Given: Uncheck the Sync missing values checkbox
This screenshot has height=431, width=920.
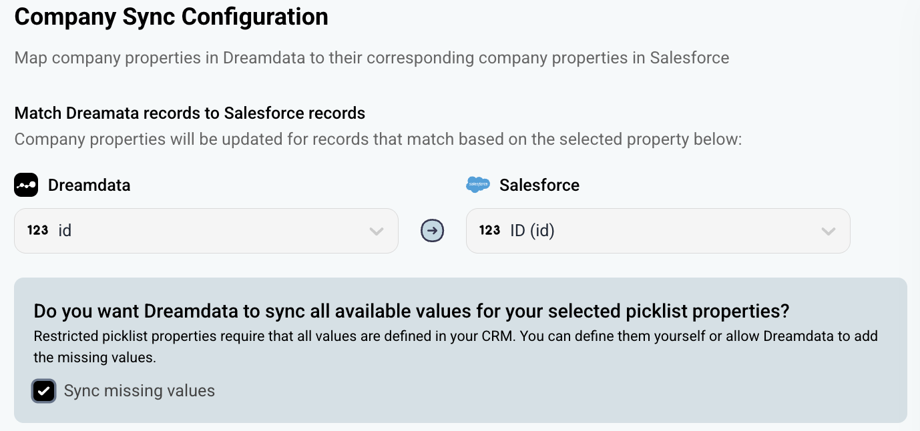Looking at the screenshot, I should point(44,391).
